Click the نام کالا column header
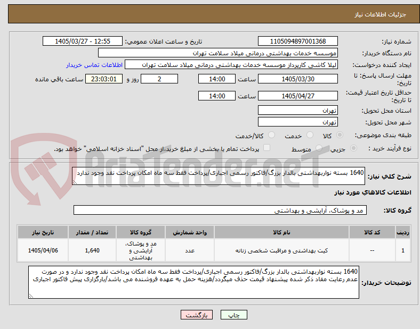The height and width of the screenshot is (329, 420). click(x=281, y=232)
